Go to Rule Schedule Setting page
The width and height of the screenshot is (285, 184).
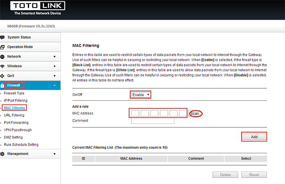coord(21,145)
